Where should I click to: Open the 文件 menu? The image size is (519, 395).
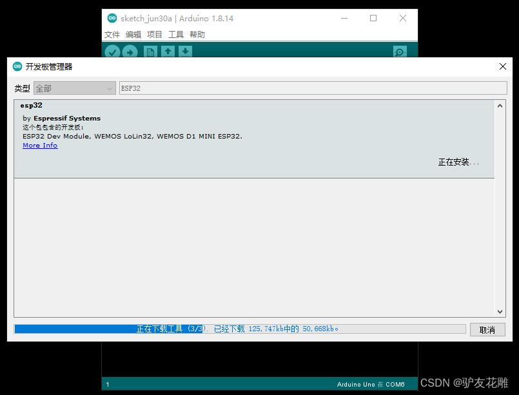[112, 34]
